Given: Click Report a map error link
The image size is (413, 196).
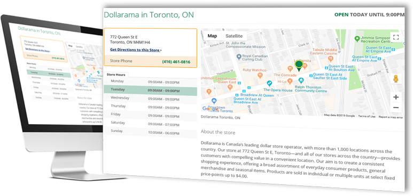Looking at the screenshot, I should tap(391, 117).
